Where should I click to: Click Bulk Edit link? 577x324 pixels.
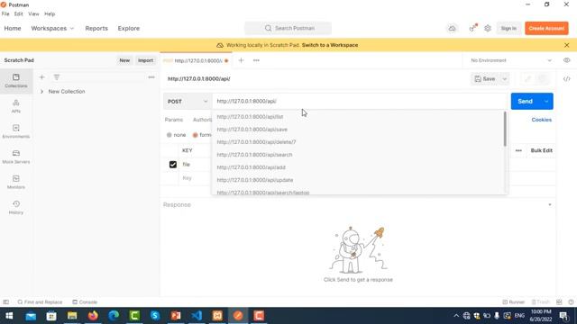pyautogui.click(x=541, y=150)
